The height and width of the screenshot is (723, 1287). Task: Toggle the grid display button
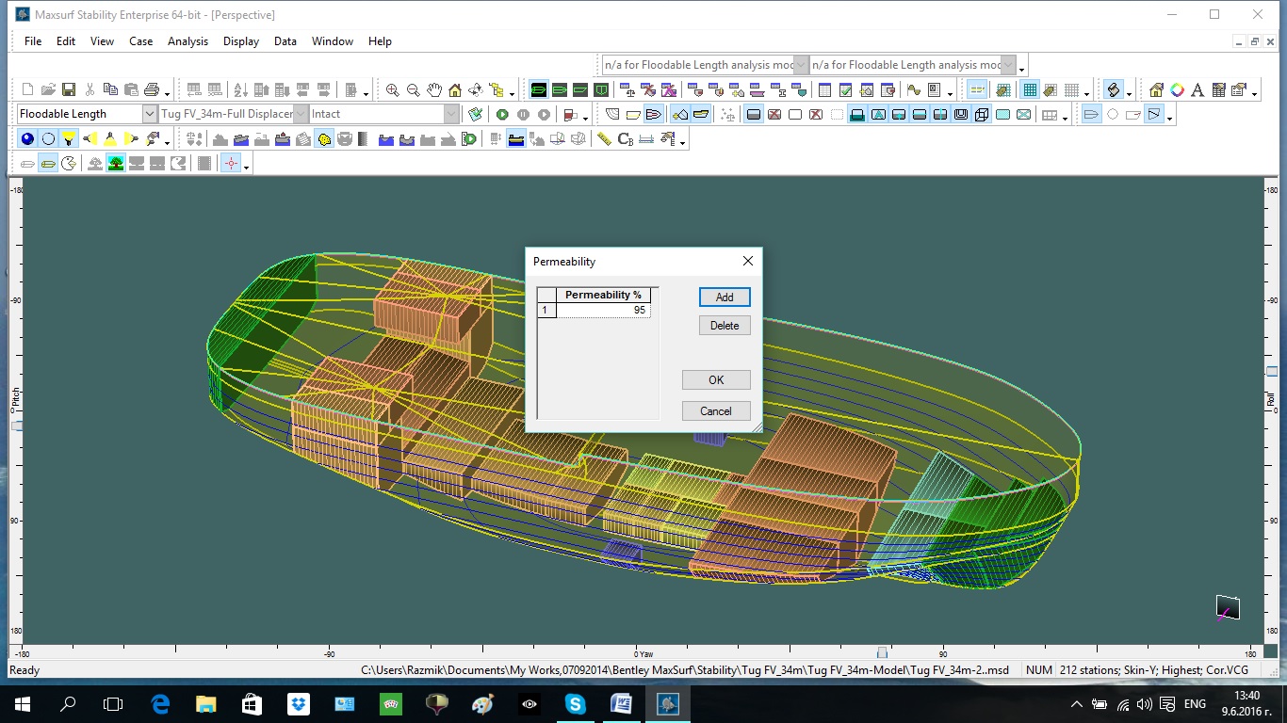[1030, 90]
